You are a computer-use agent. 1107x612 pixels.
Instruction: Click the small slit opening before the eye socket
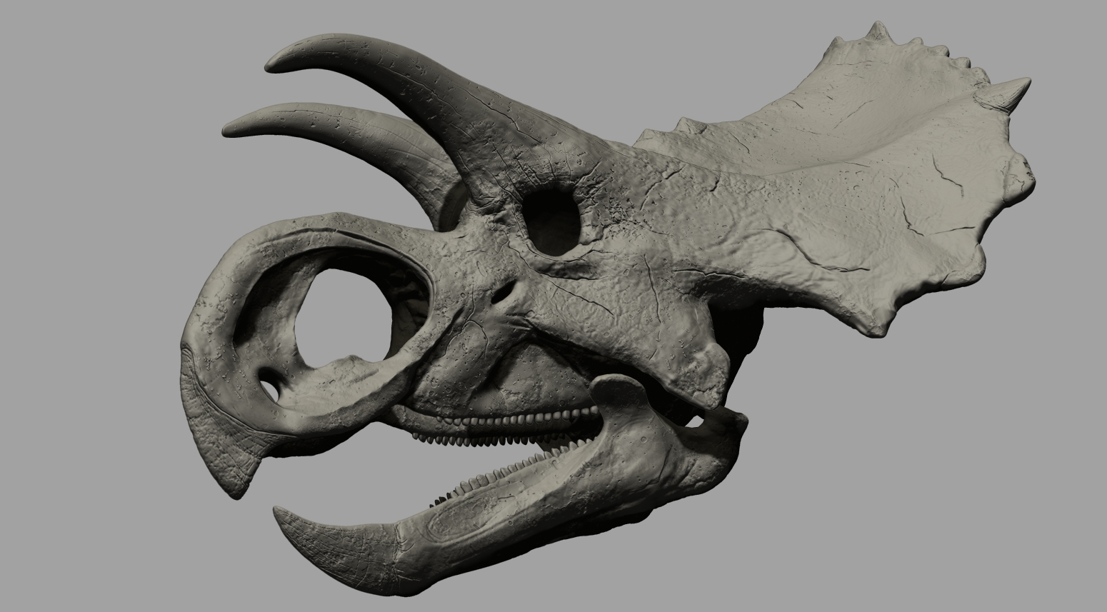[506, 290]
